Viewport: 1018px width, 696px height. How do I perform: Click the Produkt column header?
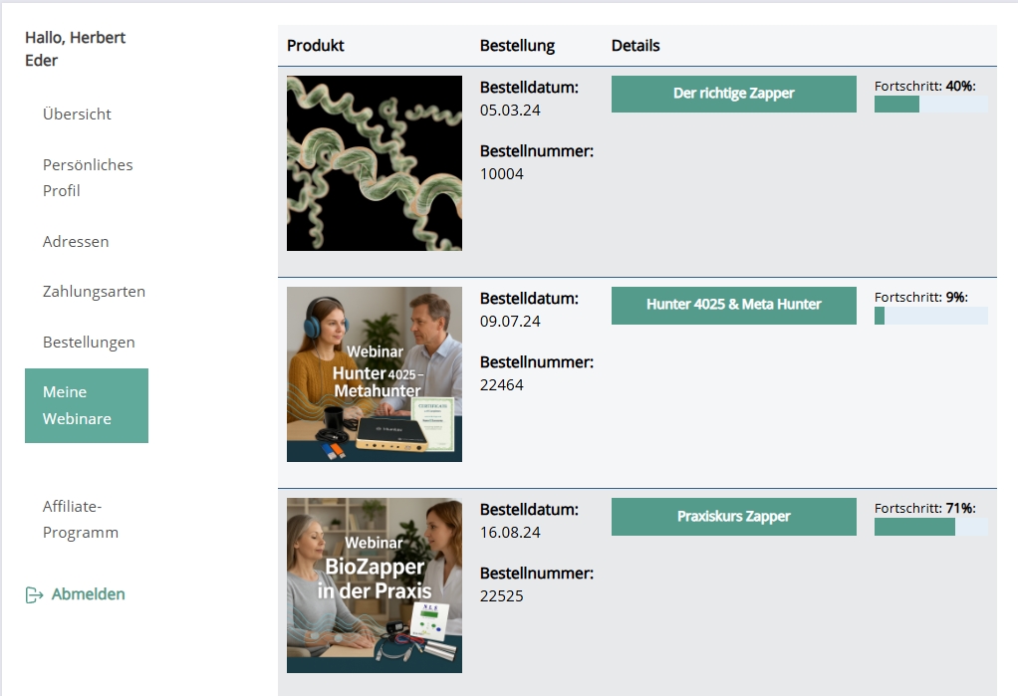click(x=316, y=46)
